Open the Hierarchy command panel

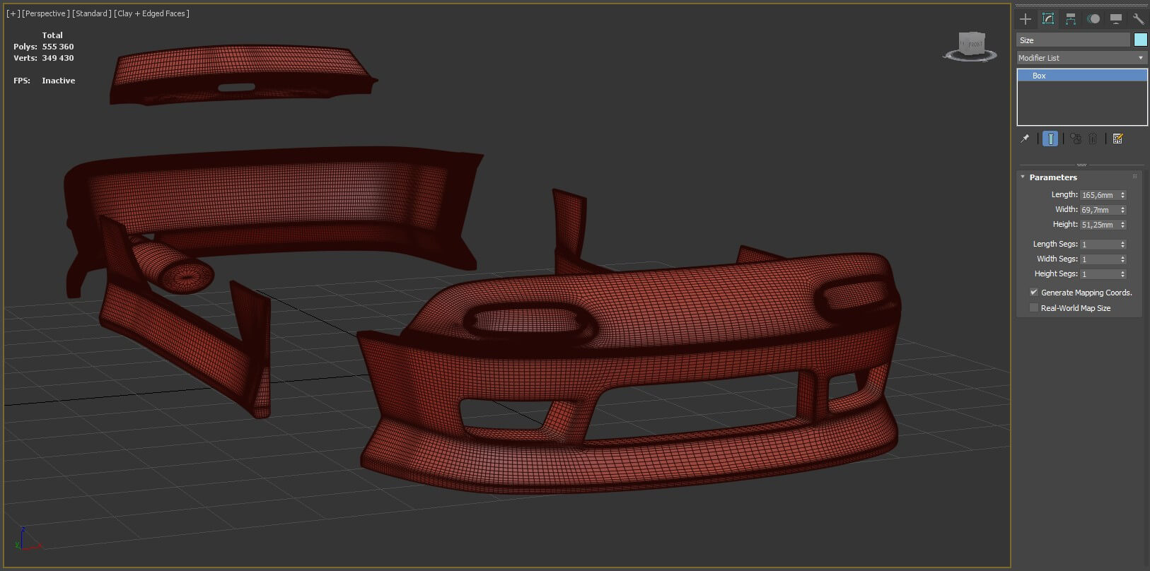click(x=1071, y=19)
